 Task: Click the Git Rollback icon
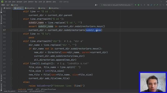163,5
